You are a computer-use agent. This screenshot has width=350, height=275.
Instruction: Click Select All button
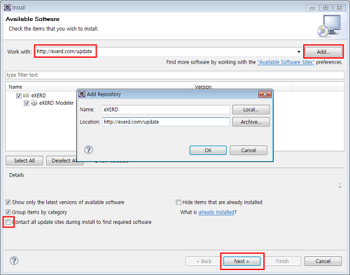[x=24, y=161]
